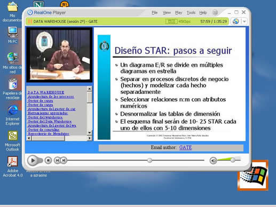Open the globe web browser icon
This screenshot has height=207, width=276.
(235, 21)
